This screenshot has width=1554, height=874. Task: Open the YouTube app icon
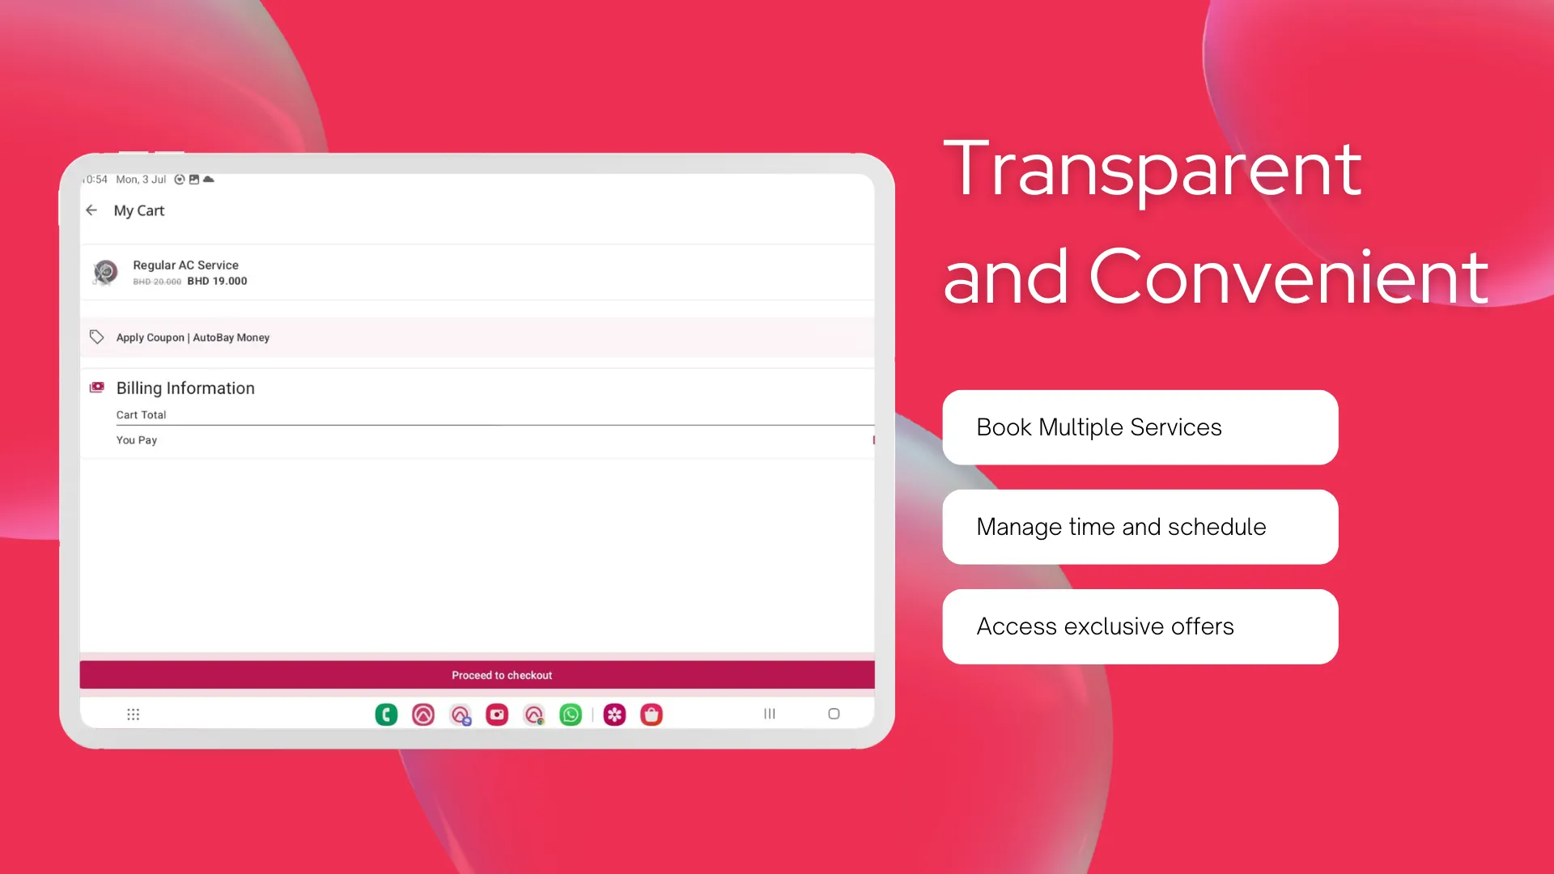[x=498, y=715]
